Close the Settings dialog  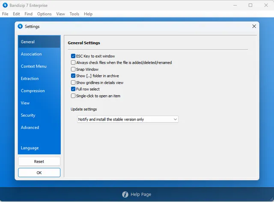(x=254, y=26)
